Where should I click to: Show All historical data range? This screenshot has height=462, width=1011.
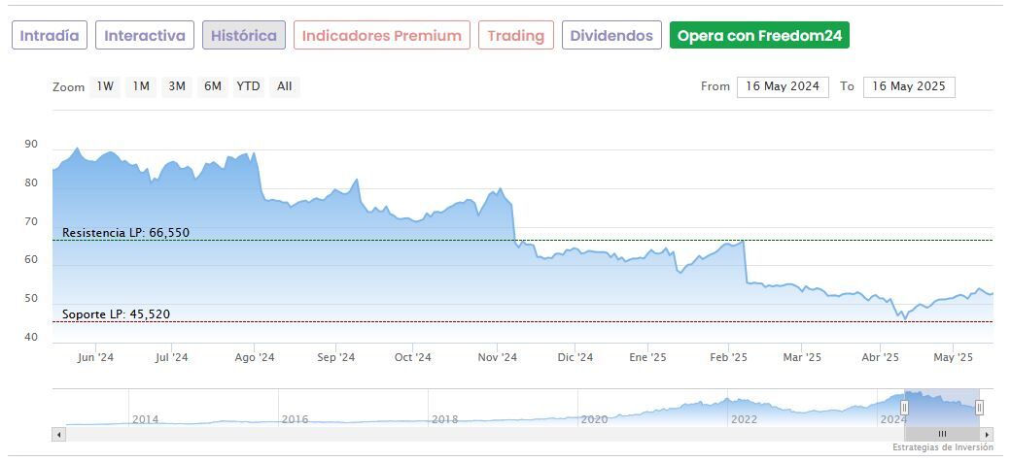tap(284, 86)
